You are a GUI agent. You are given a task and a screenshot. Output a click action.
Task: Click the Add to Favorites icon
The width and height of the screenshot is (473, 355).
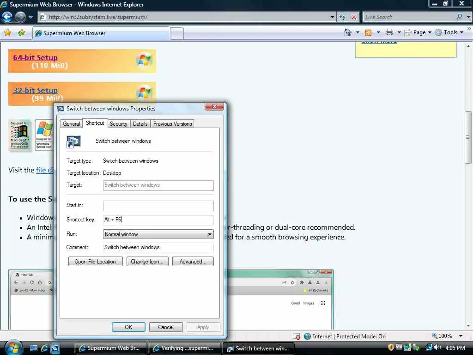pyautogui.click(x=21, y=33)
